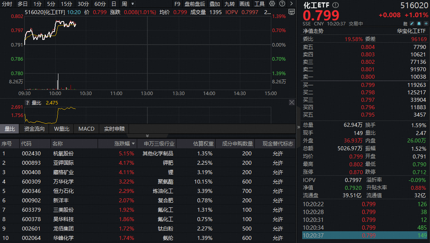
Task: Click the WP screen icon beside chart
Action: [291, 12]
